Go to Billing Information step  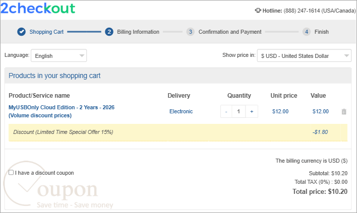(x=138, y=32)
